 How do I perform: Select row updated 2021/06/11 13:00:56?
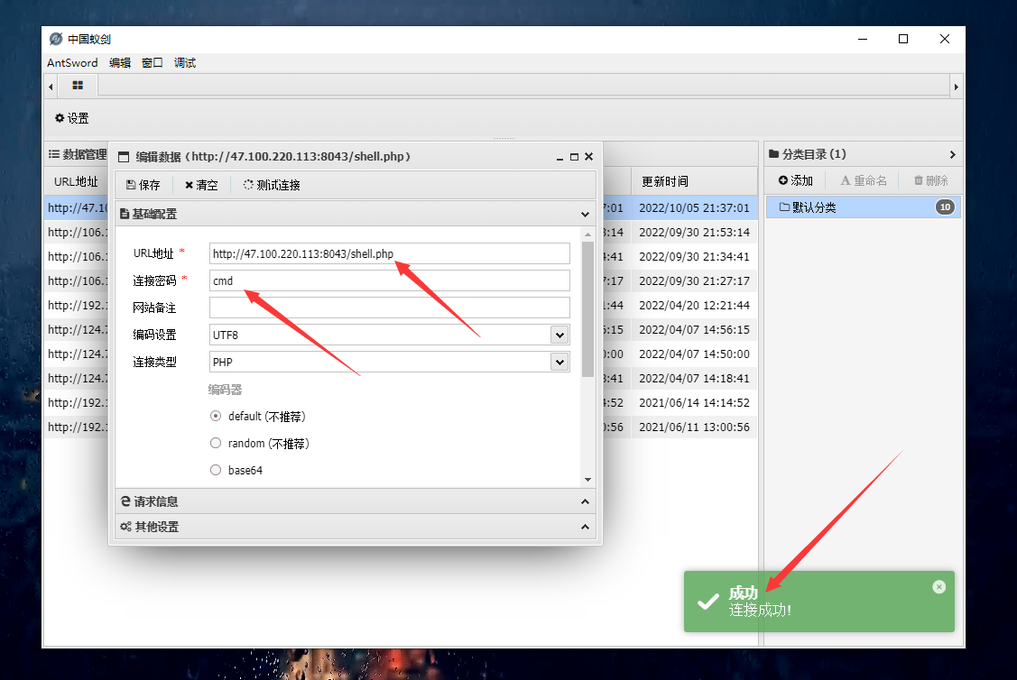pos(694,427)
